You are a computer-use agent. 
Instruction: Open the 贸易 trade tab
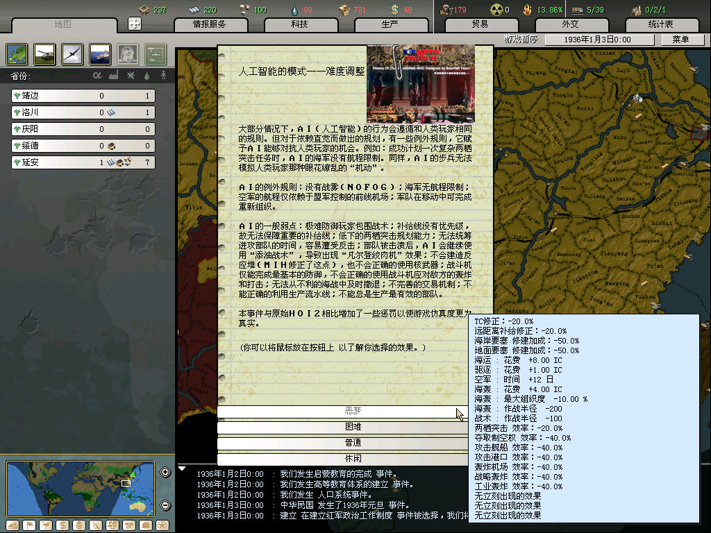pos(480,24)
